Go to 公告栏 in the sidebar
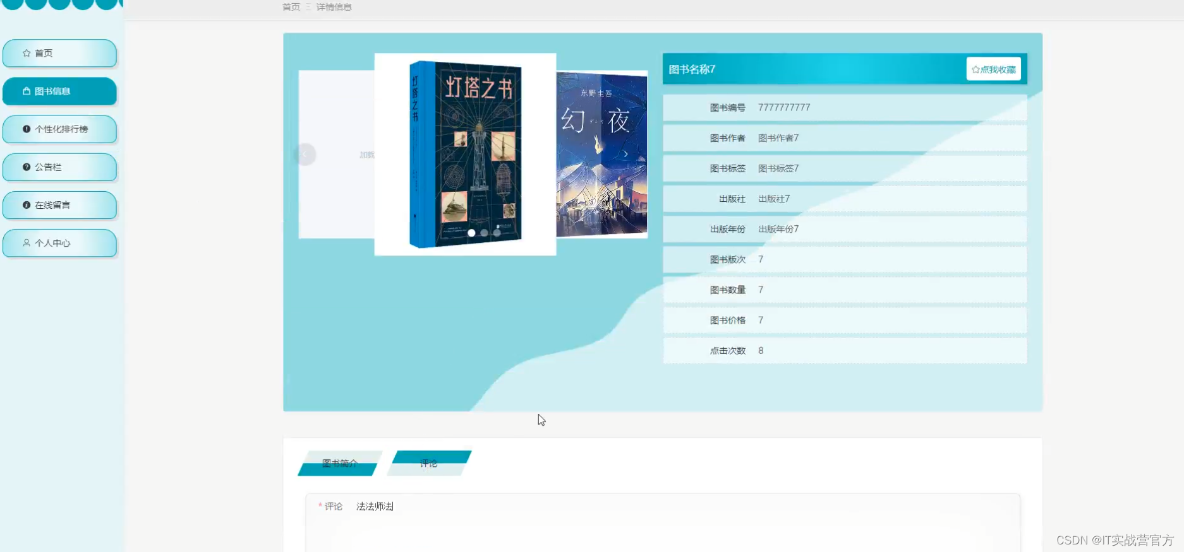 [x=59, y=167]
